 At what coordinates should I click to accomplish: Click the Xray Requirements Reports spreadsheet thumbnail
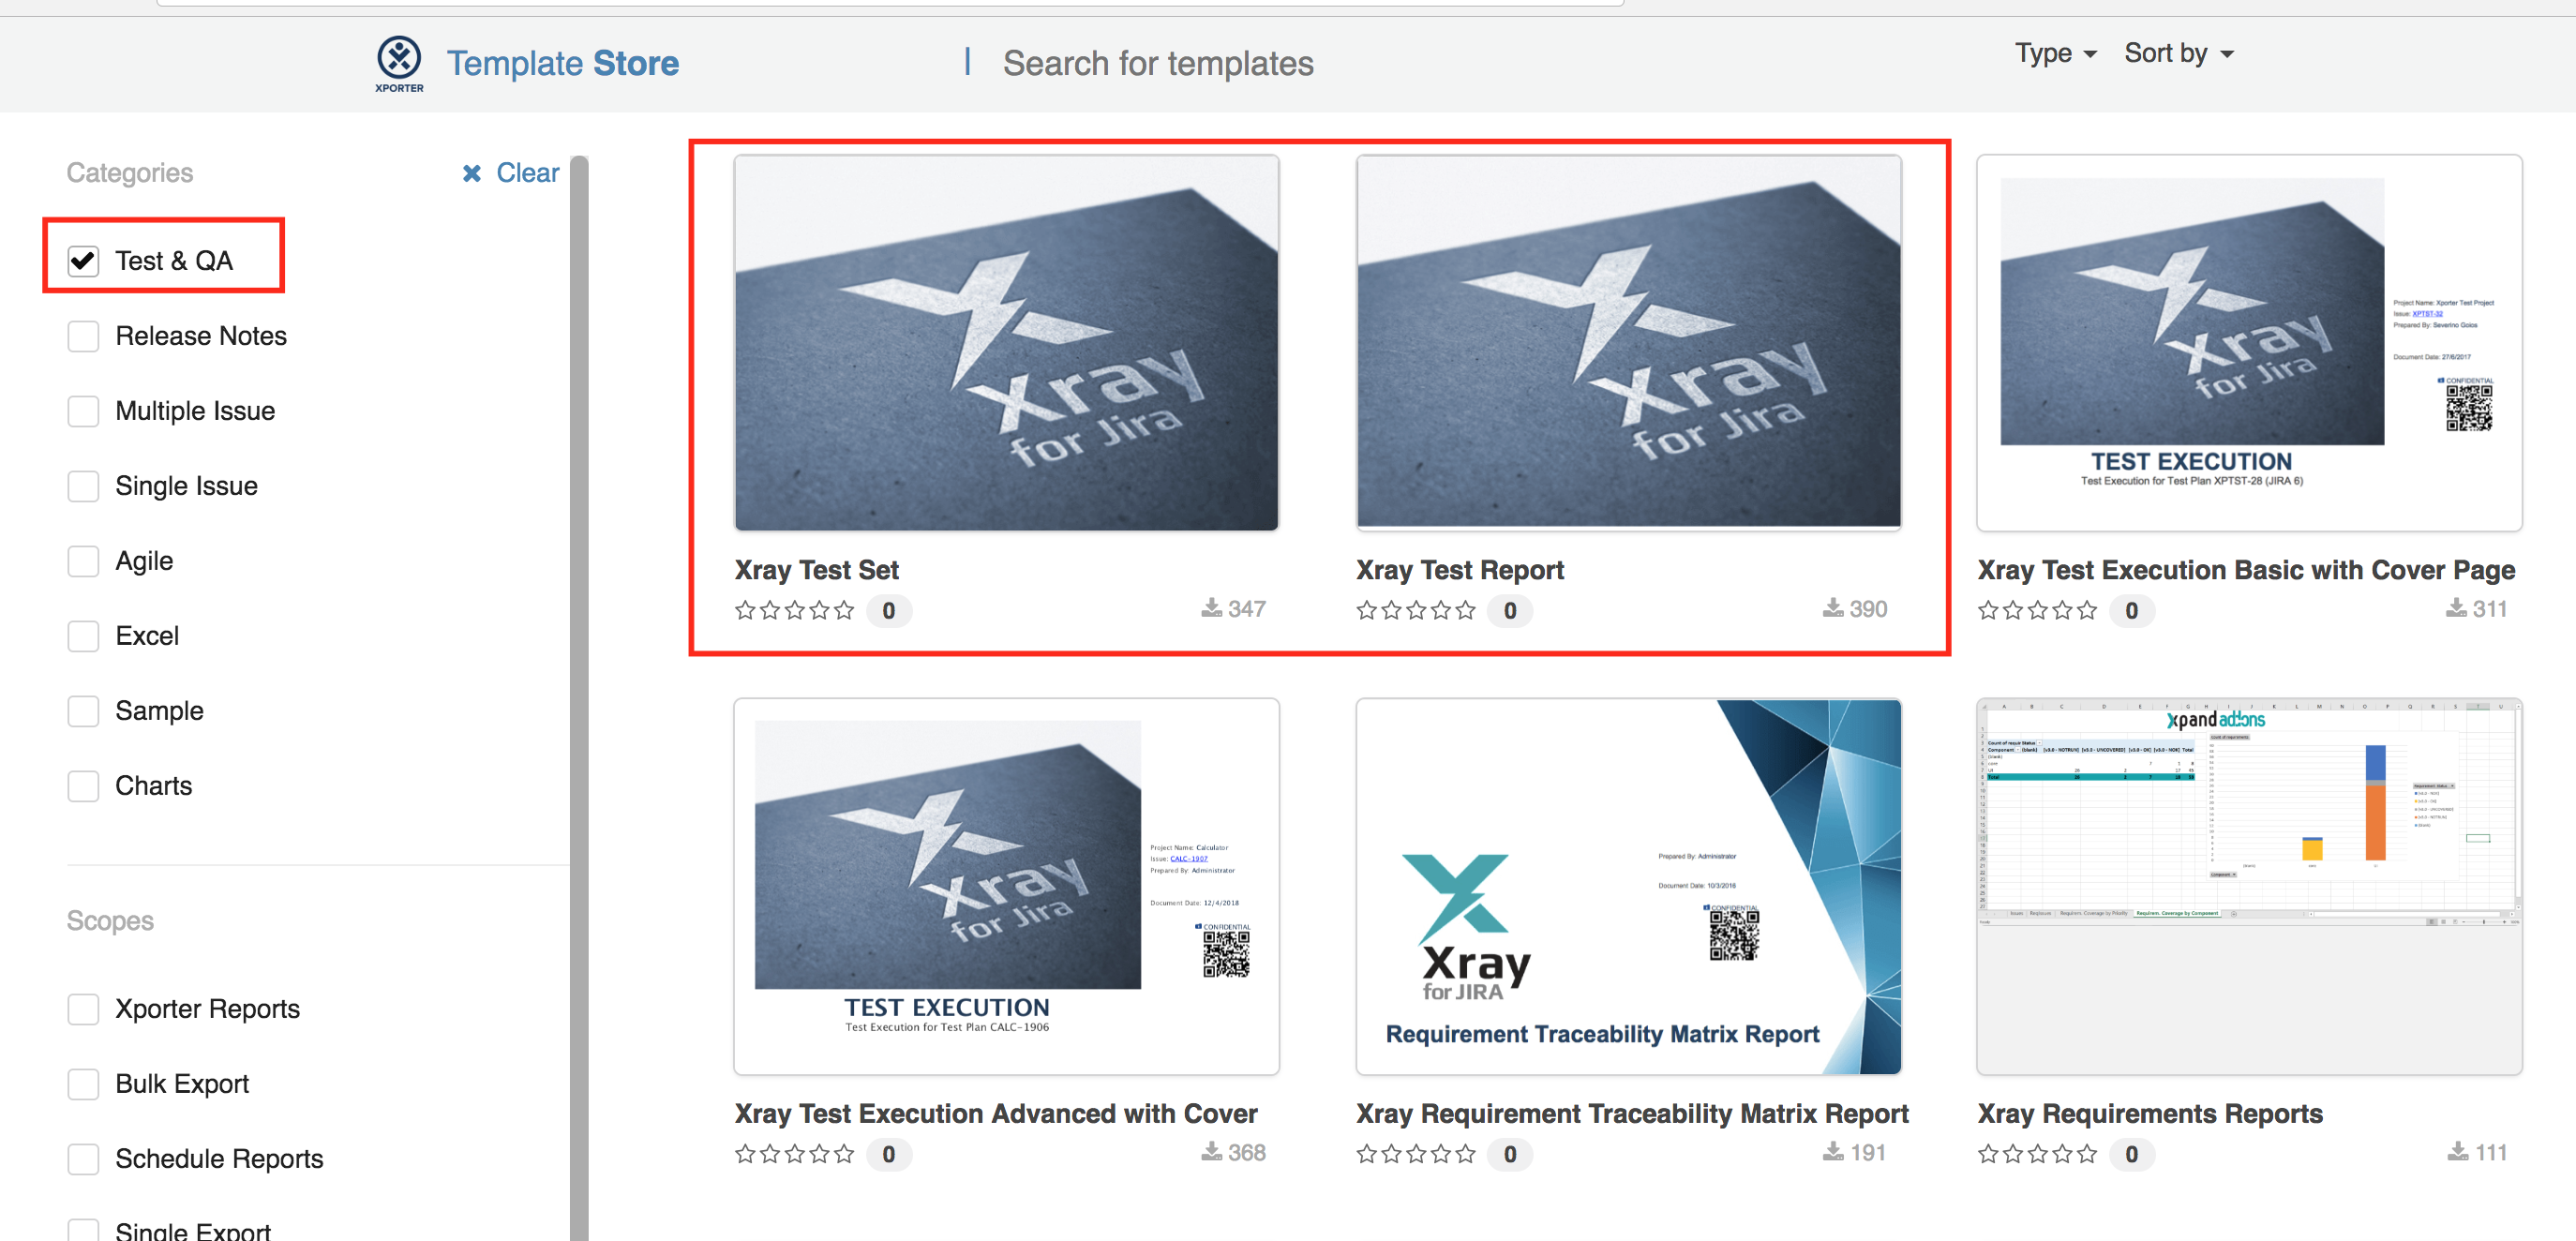[x=2249, y=886]
